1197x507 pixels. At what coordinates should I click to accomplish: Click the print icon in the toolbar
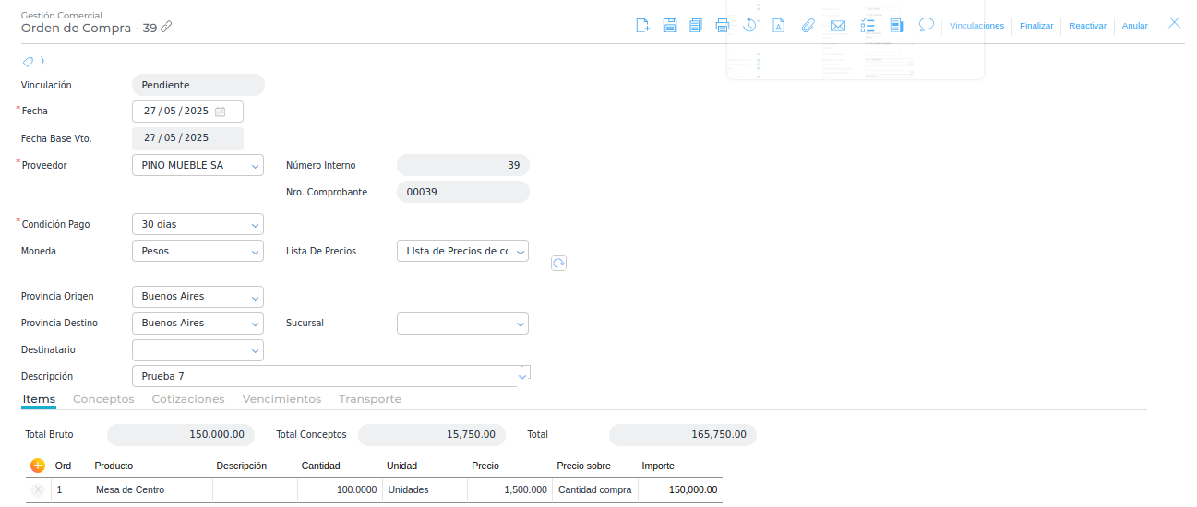pyautogui.click(x=723, y=26)
